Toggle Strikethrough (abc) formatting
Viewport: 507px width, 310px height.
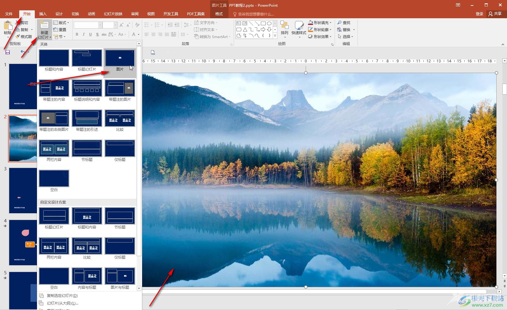pyautogui.click(x=104, y=34)
